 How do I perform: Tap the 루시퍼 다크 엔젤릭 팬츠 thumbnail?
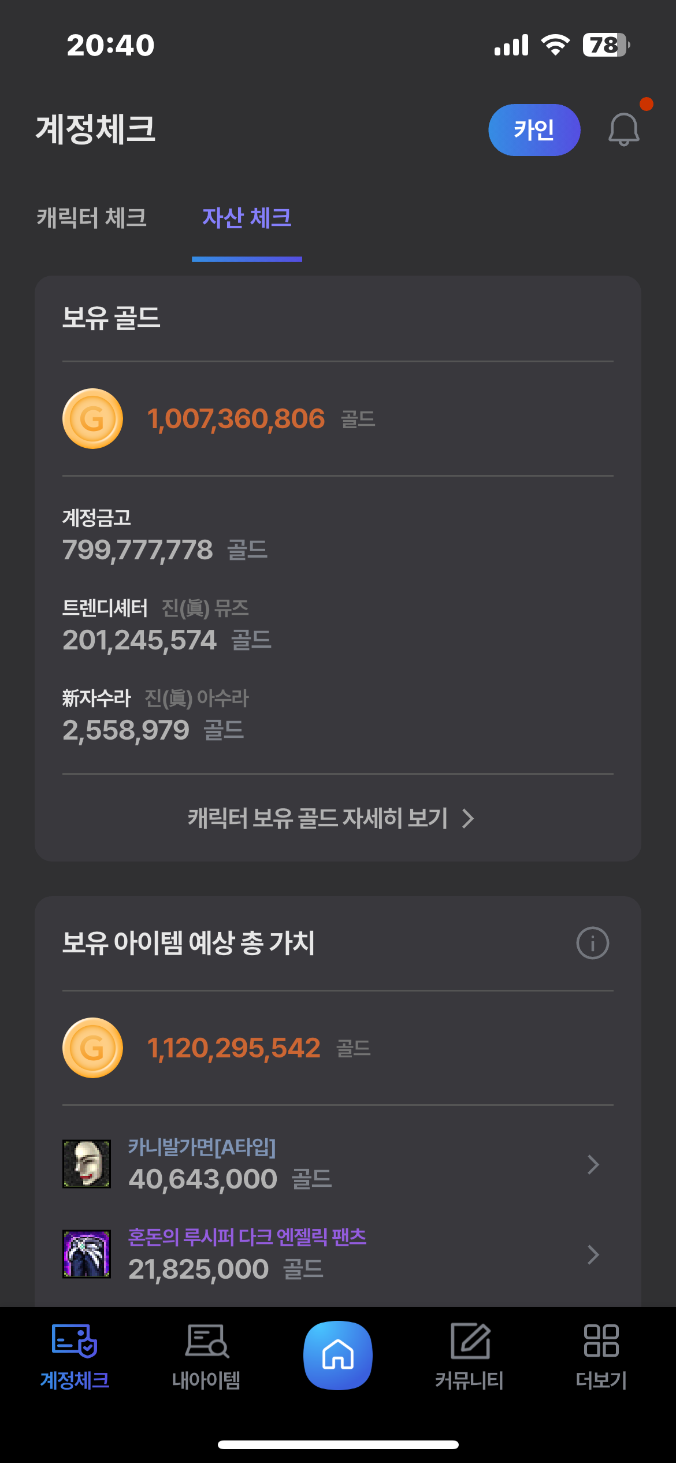point(87,1254)
